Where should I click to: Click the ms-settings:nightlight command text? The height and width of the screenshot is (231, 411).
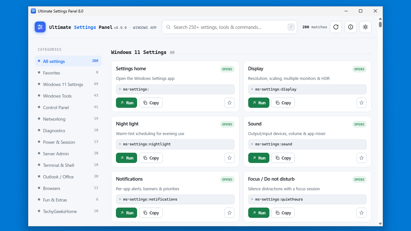(147, 144)
